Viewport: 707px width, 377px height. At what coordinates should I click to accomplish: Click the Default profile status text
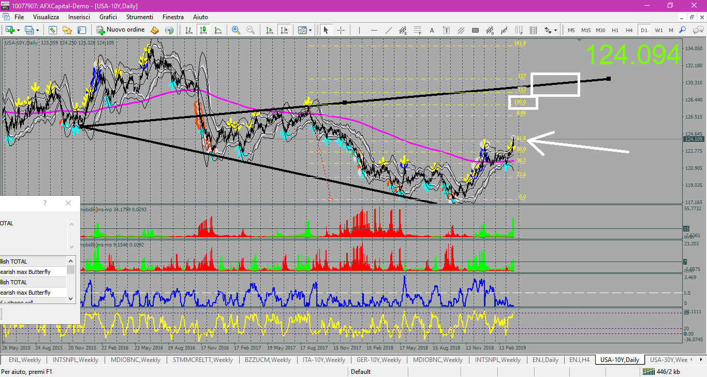coord(360,371)
